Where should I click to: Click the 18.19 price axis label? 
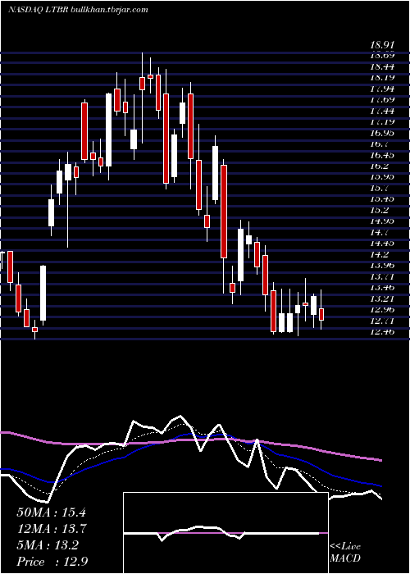[383, 78]
